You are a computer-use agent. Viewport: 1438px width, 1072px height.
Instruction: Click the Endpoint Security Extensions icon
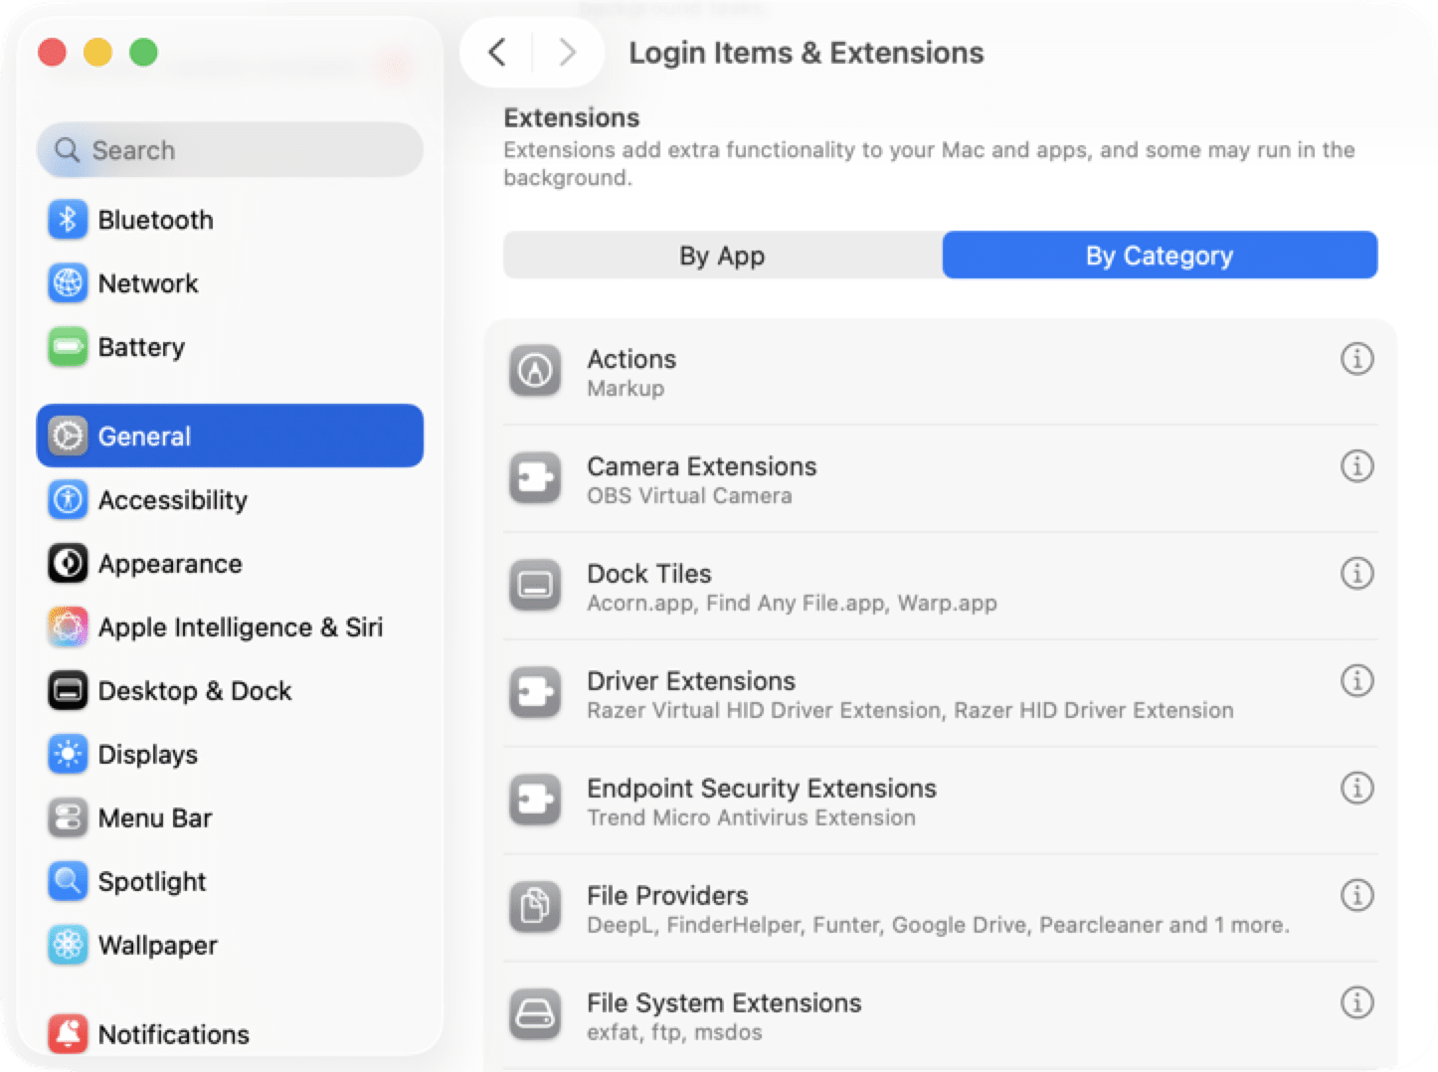(535, 801)
